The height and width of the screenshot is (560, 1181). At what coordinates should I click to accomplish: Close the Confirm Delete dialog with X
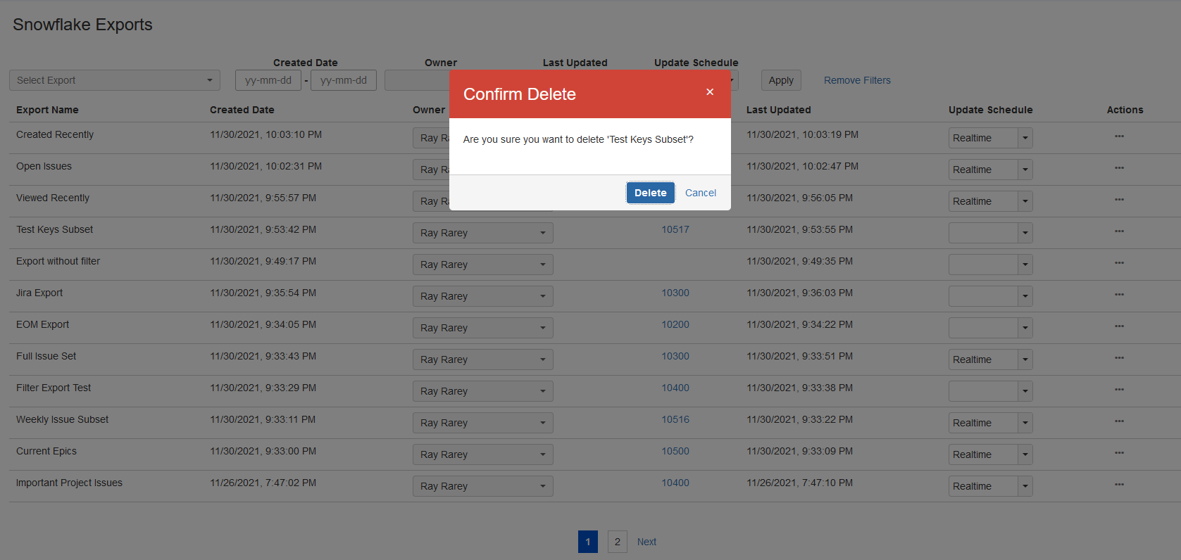coord(709,92)
